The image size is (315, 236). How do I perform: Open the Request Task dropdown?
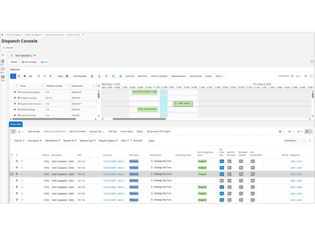(x=97, y=132)
